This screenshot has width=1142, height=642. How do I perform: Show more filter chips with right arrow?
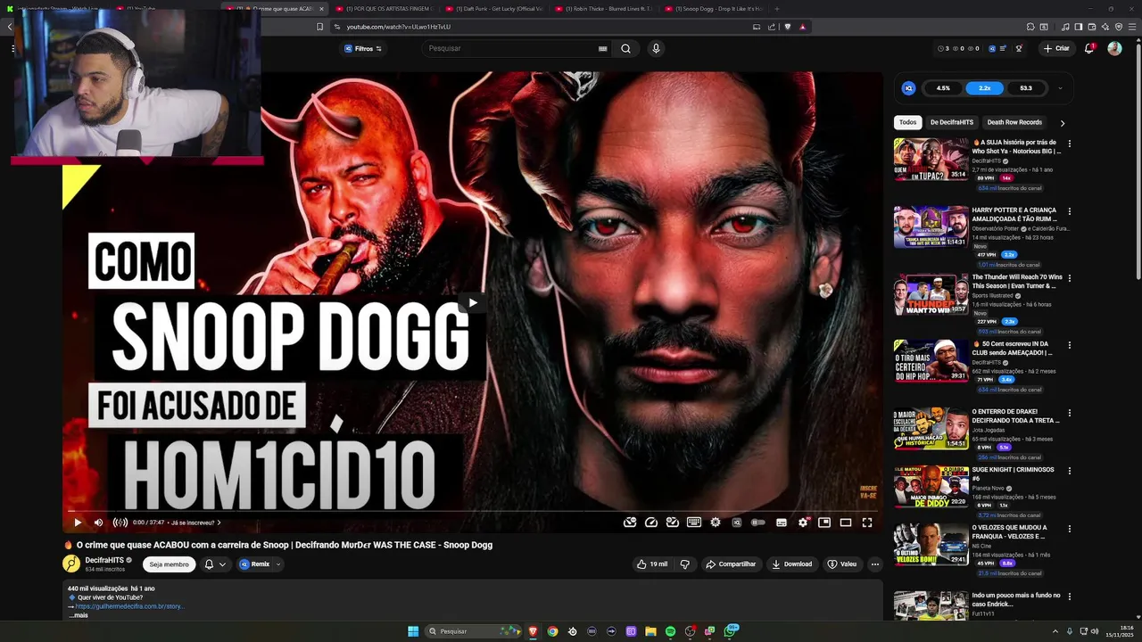coord(1062,123)
